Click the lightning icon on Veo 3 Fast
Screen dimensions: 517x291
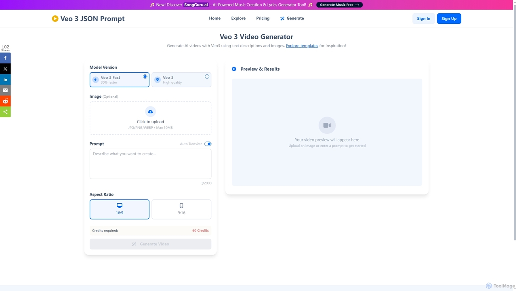[96, 80]
